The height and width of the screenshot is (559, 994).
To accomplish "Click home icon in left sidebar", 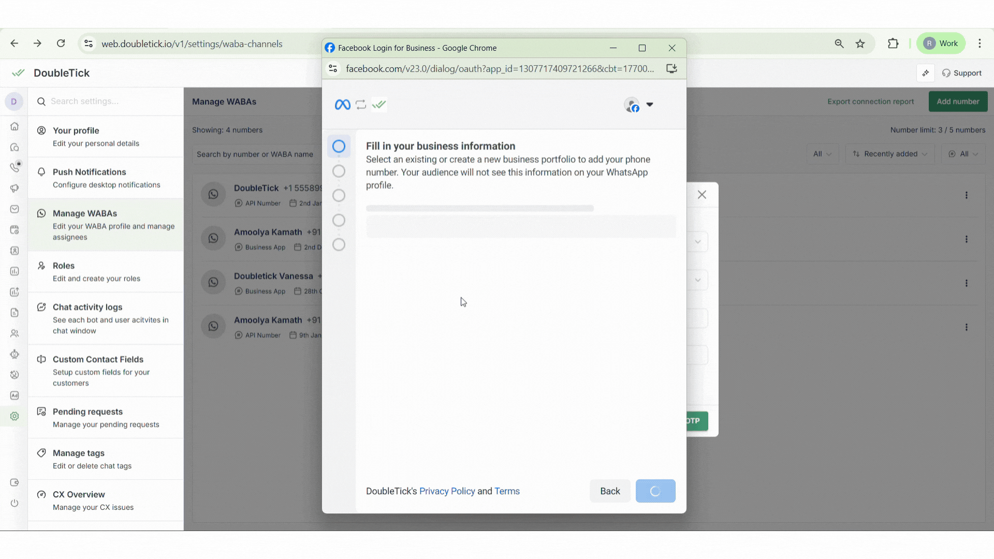I will coord(14,126).
